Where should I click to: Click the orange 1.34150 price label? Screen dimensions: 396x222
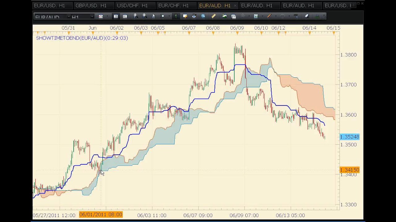[350, 170]
